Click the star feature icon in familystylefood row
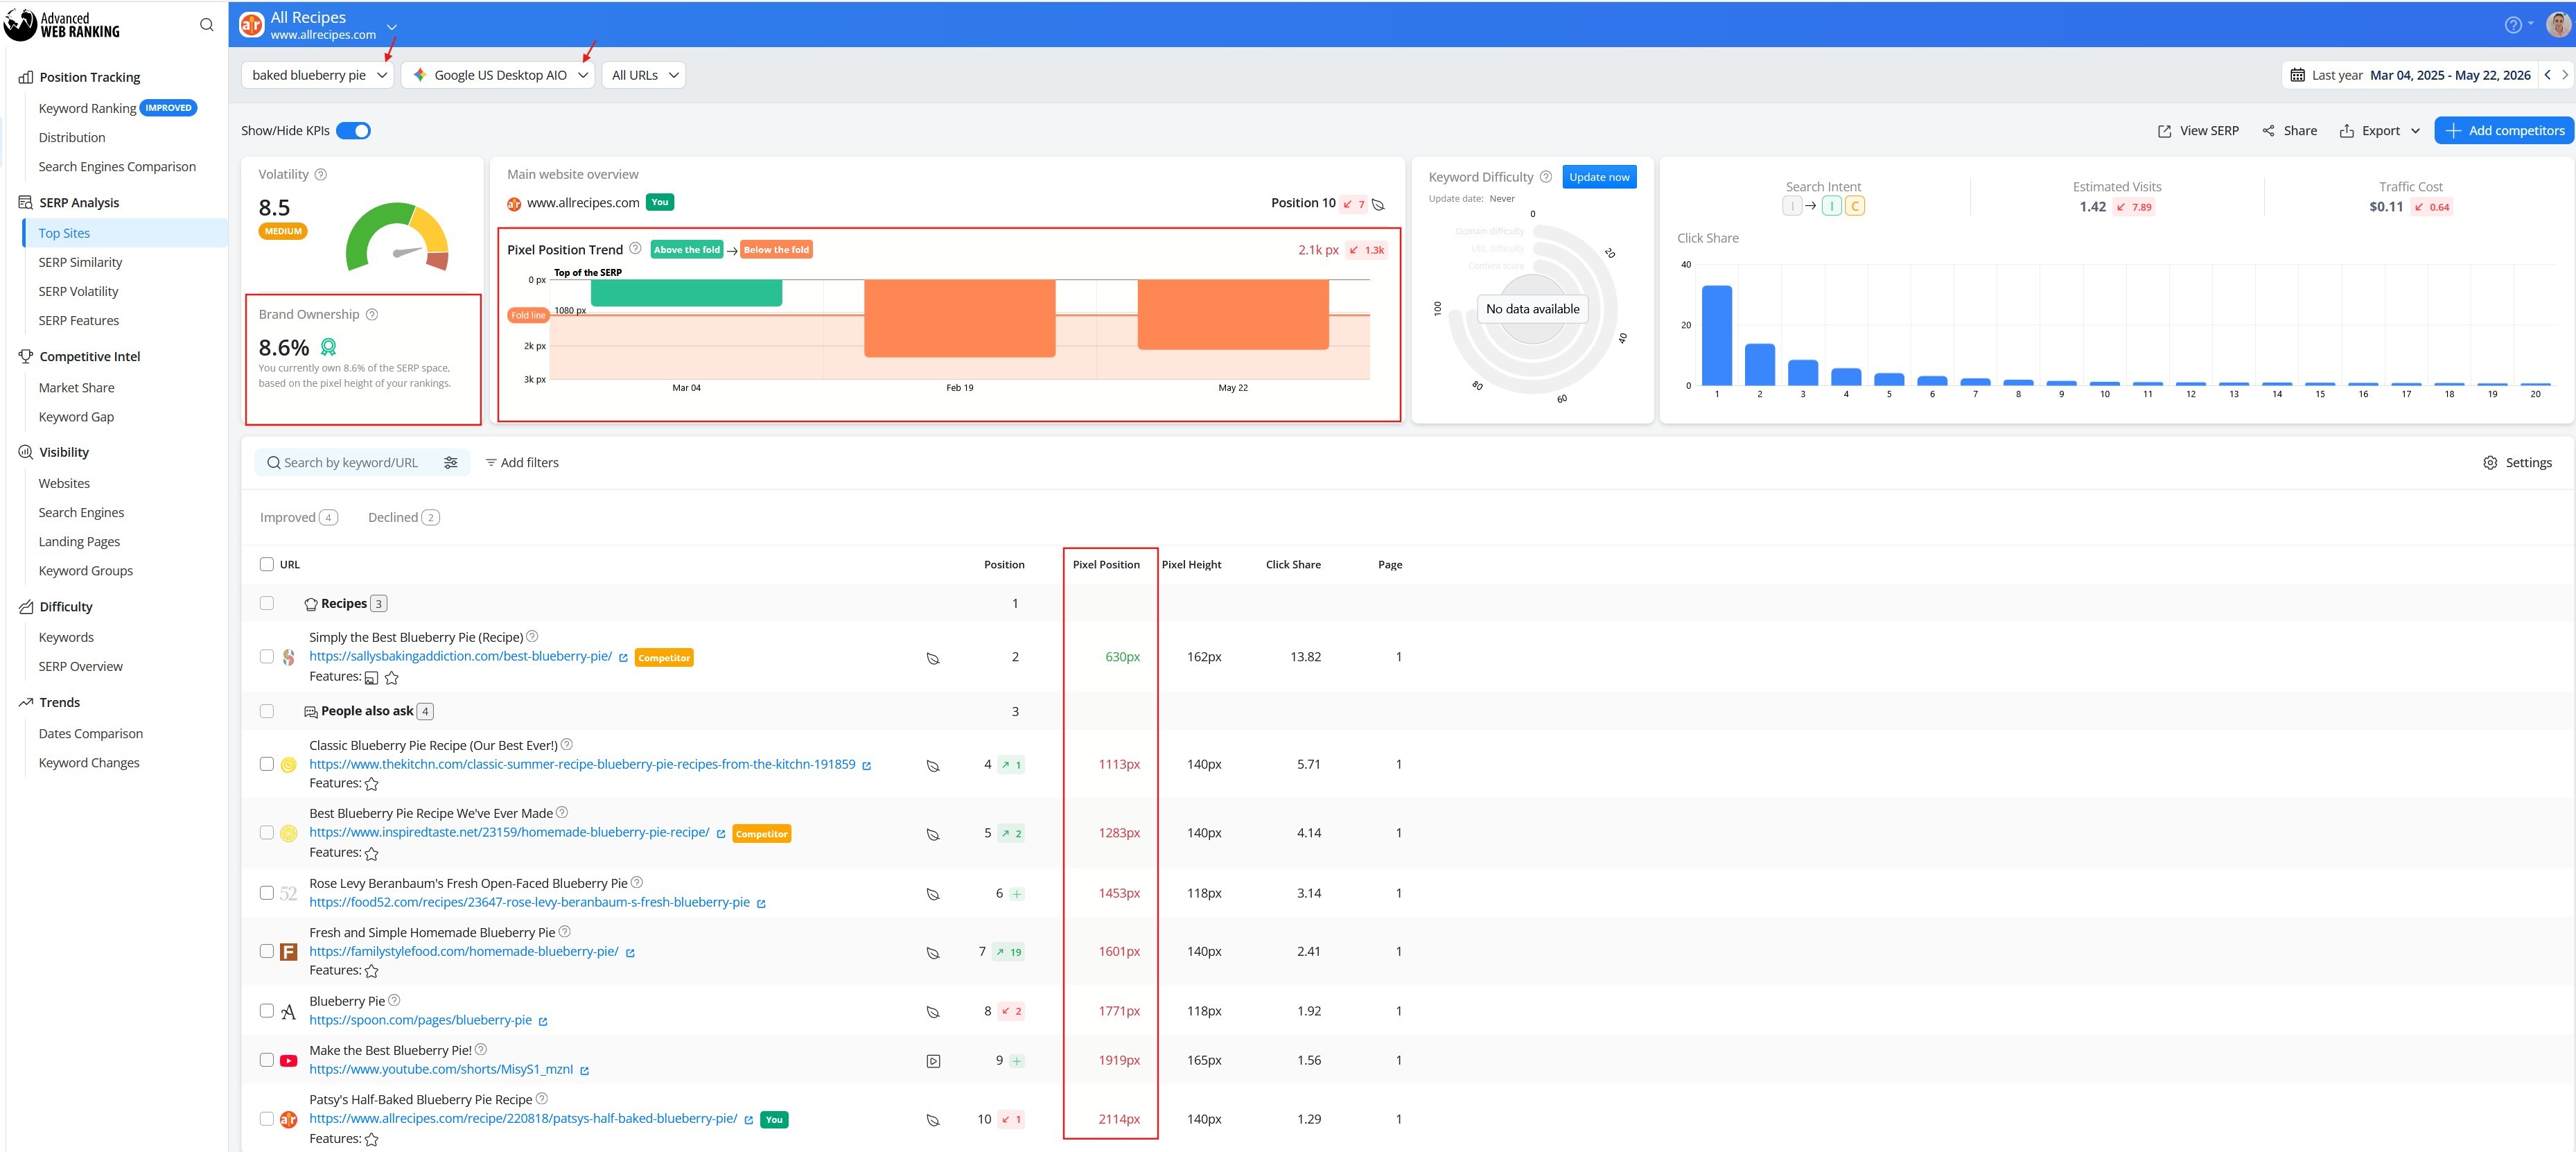 pos(372,971)
